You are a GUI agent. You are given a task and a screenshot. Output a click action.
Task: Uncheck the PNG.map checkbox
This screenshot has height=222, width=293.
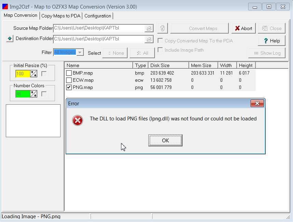pyautogui.click(x=69, y=87)
